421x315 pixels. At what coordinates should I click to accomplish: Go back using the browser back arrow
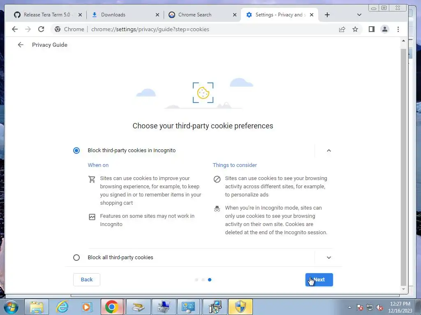(x=15, y=29)
